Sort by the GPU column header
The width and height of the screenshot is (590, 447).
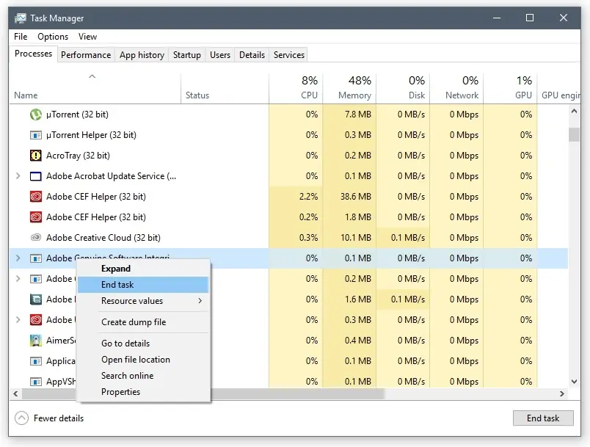point(510,88)
